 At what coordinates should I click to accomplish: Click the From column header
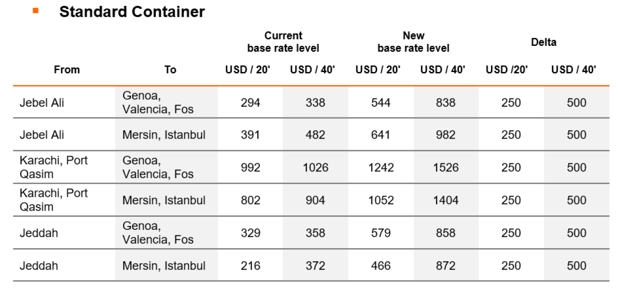coord(67,70)
